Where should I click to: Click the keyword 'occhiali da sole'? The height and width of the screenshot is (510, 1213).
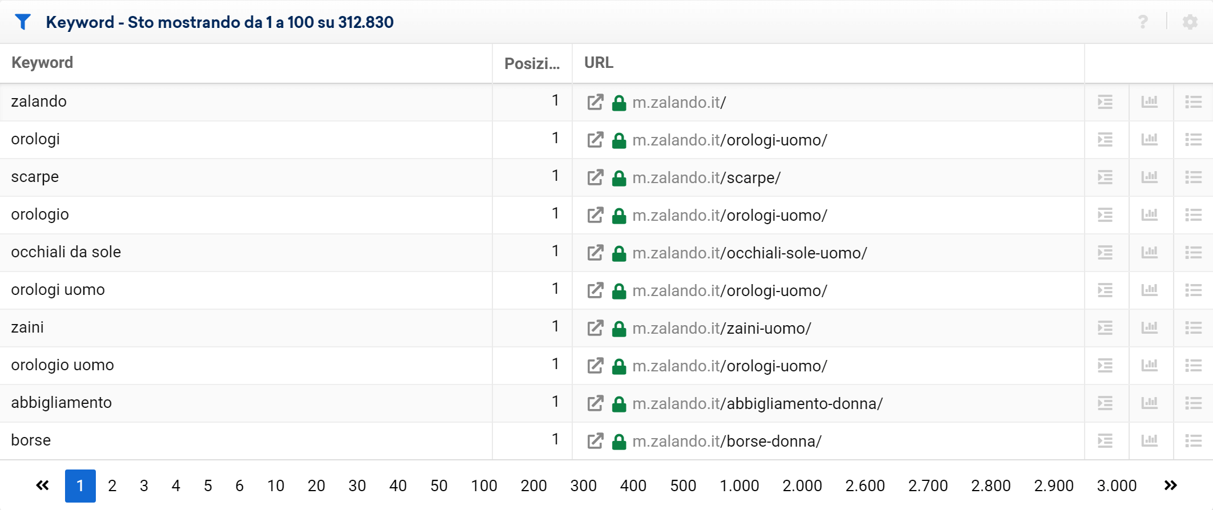coord(66,252)
